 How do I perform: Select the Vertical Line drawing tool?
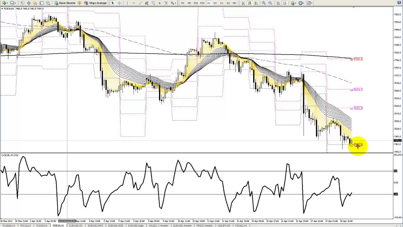point(127,3)
